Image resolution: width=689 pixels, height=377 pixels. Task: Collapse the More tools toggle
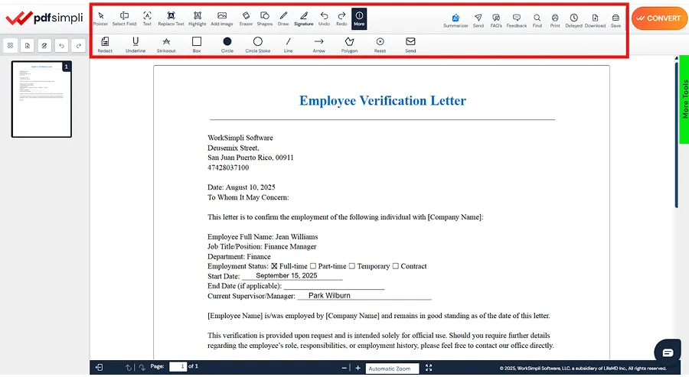359,18
